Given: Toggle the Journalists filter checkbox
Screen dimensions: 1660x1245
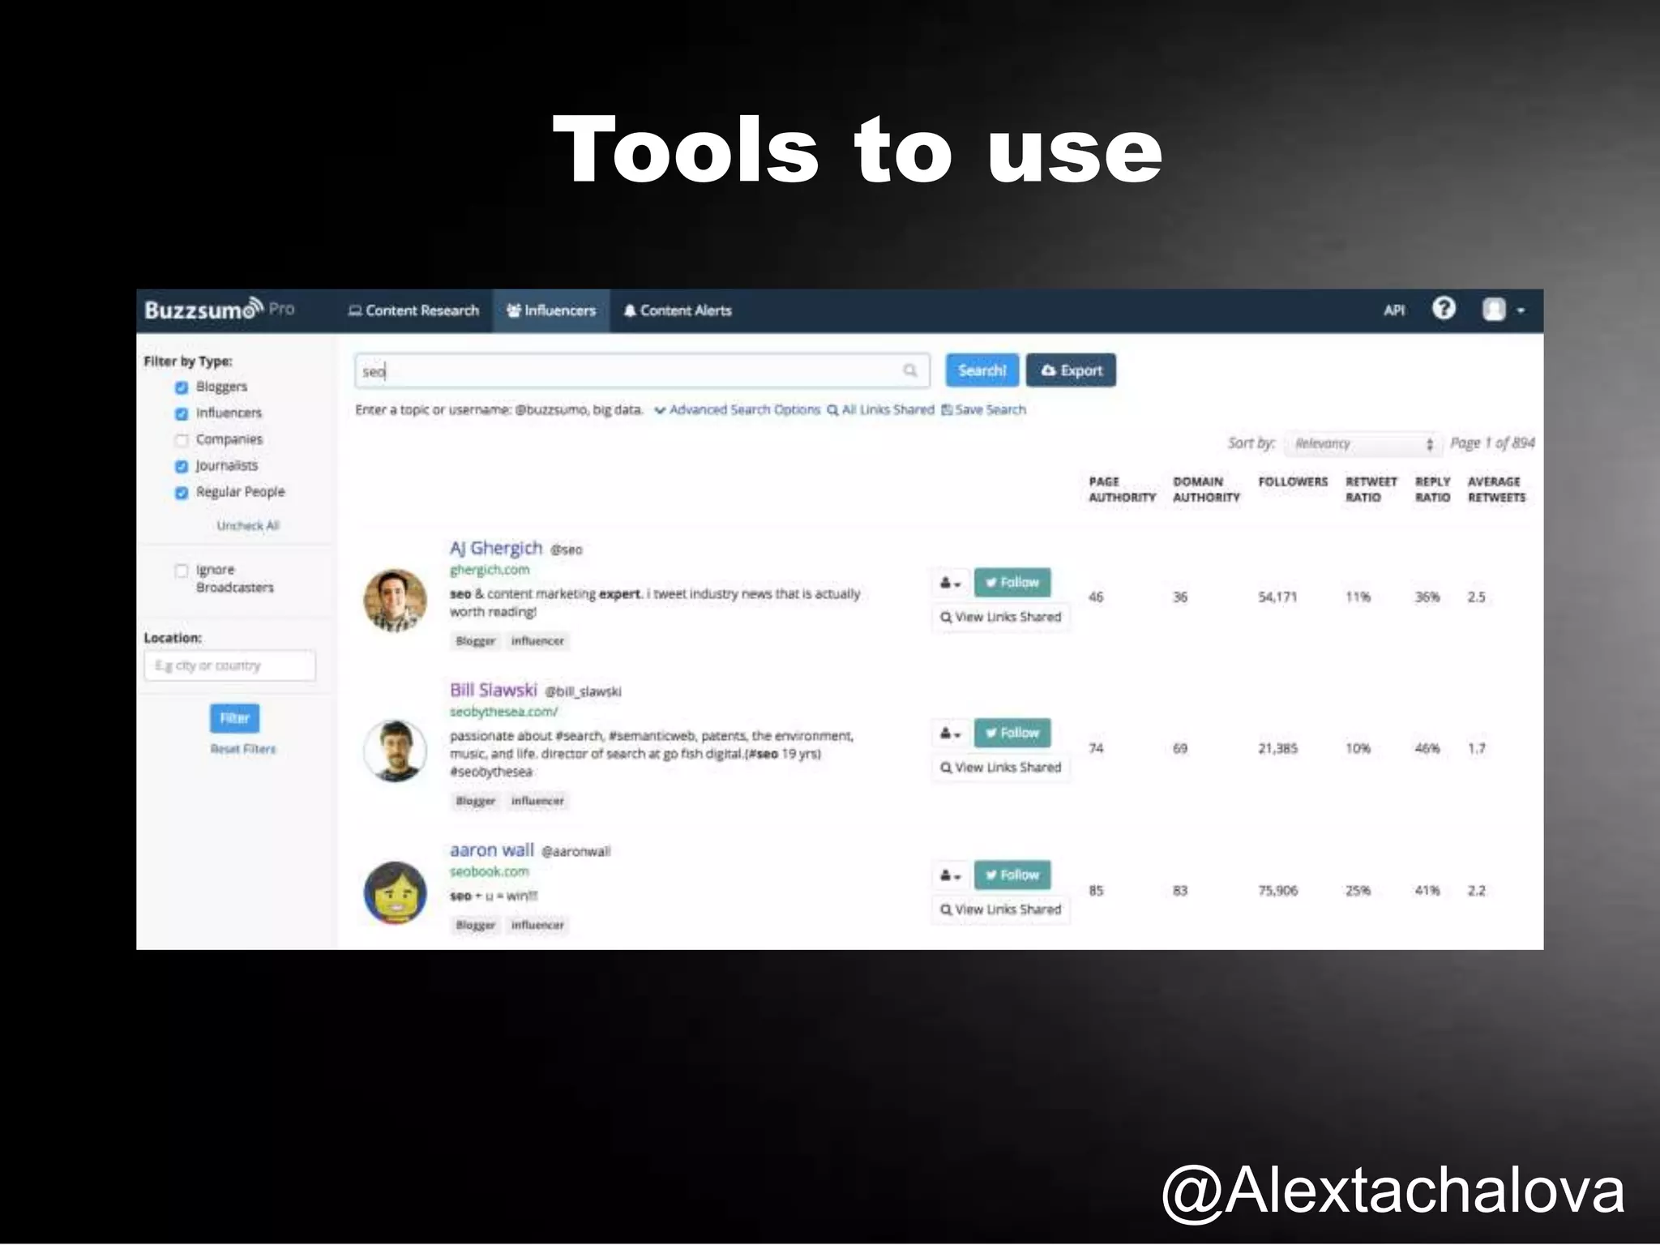Looking at the screenshot, I should [x=182, y=466].
